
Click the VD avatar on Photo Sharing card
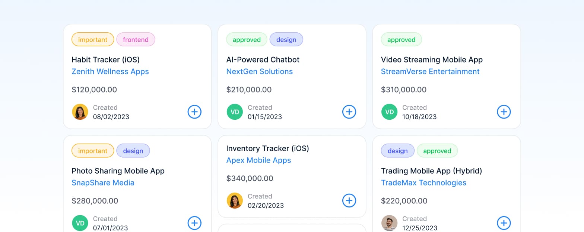pos(80,223)
